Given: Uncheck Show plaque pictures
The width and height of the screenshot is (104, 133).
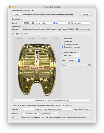Looking at the screenshot, I should [x=63, y=47].
